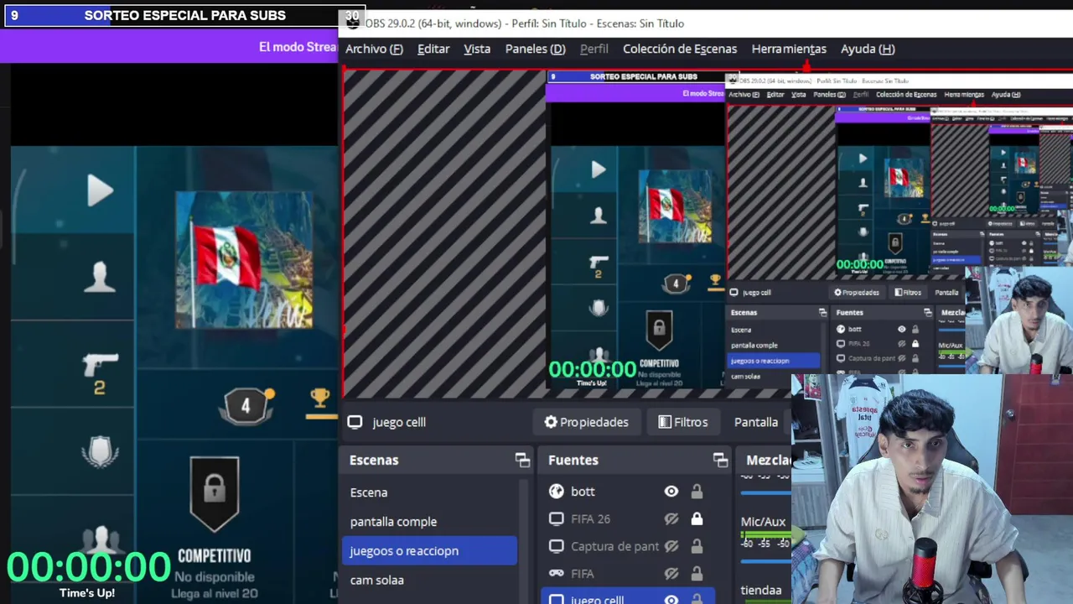Click the Propiedades button in the source toolbar
The height and width of the screenshot is (604, 1073).
tap(586, 422)
